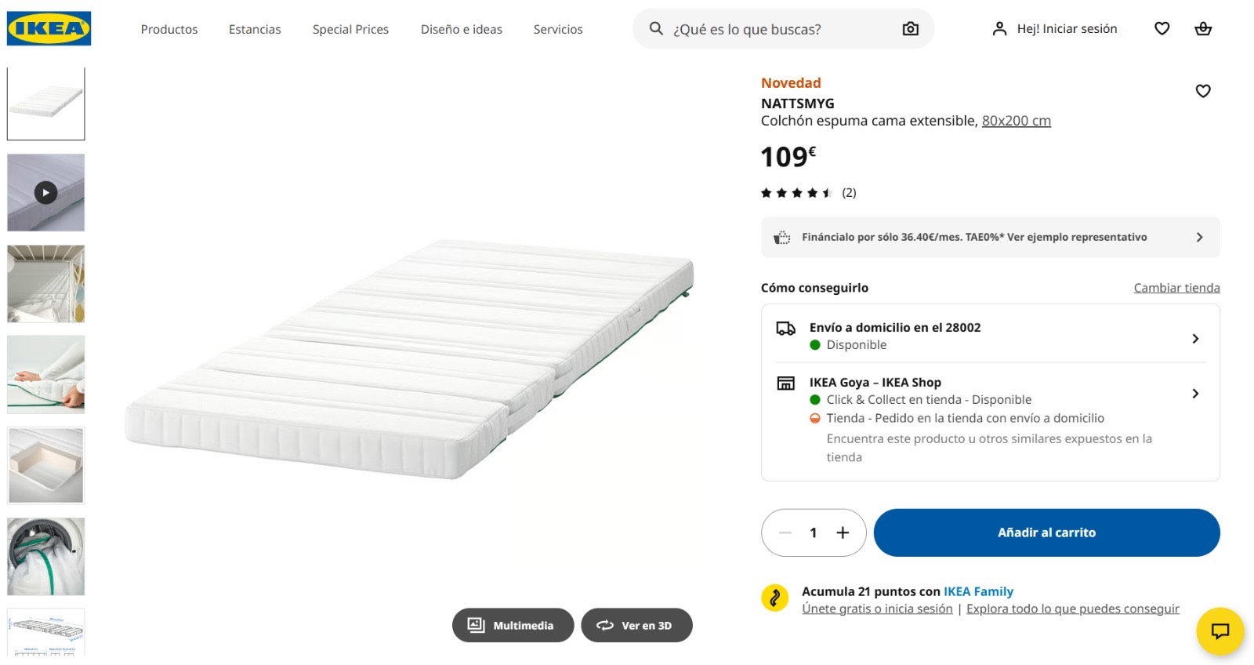Screen dimensions: 1254x665
Task: Add NATTSMYG to favorites heart
Action: click(x=1203, y=91)
